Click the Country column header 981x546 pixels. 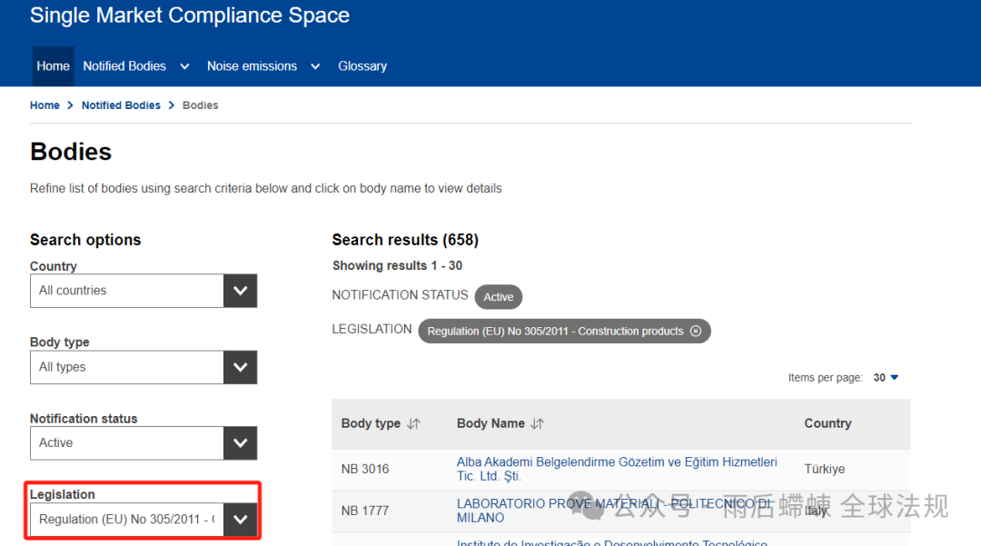tap(827, 423)
